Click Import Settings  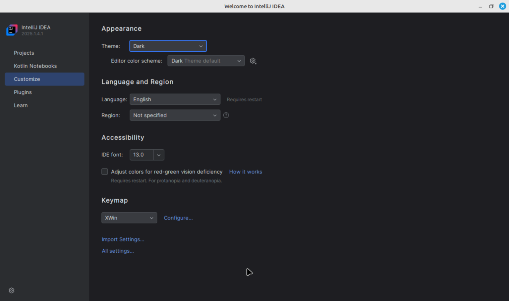[123, 239]
